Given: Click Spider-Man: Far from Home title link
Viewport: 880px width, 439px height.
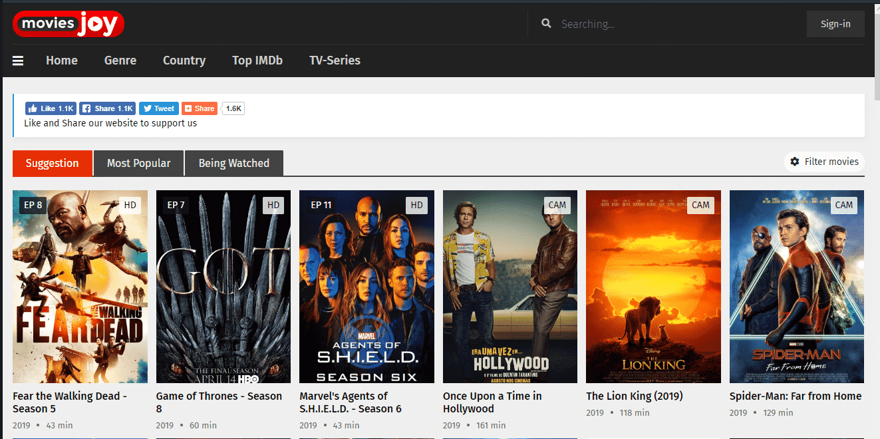Looking at the screenshot, I should [x=796, y=396].
